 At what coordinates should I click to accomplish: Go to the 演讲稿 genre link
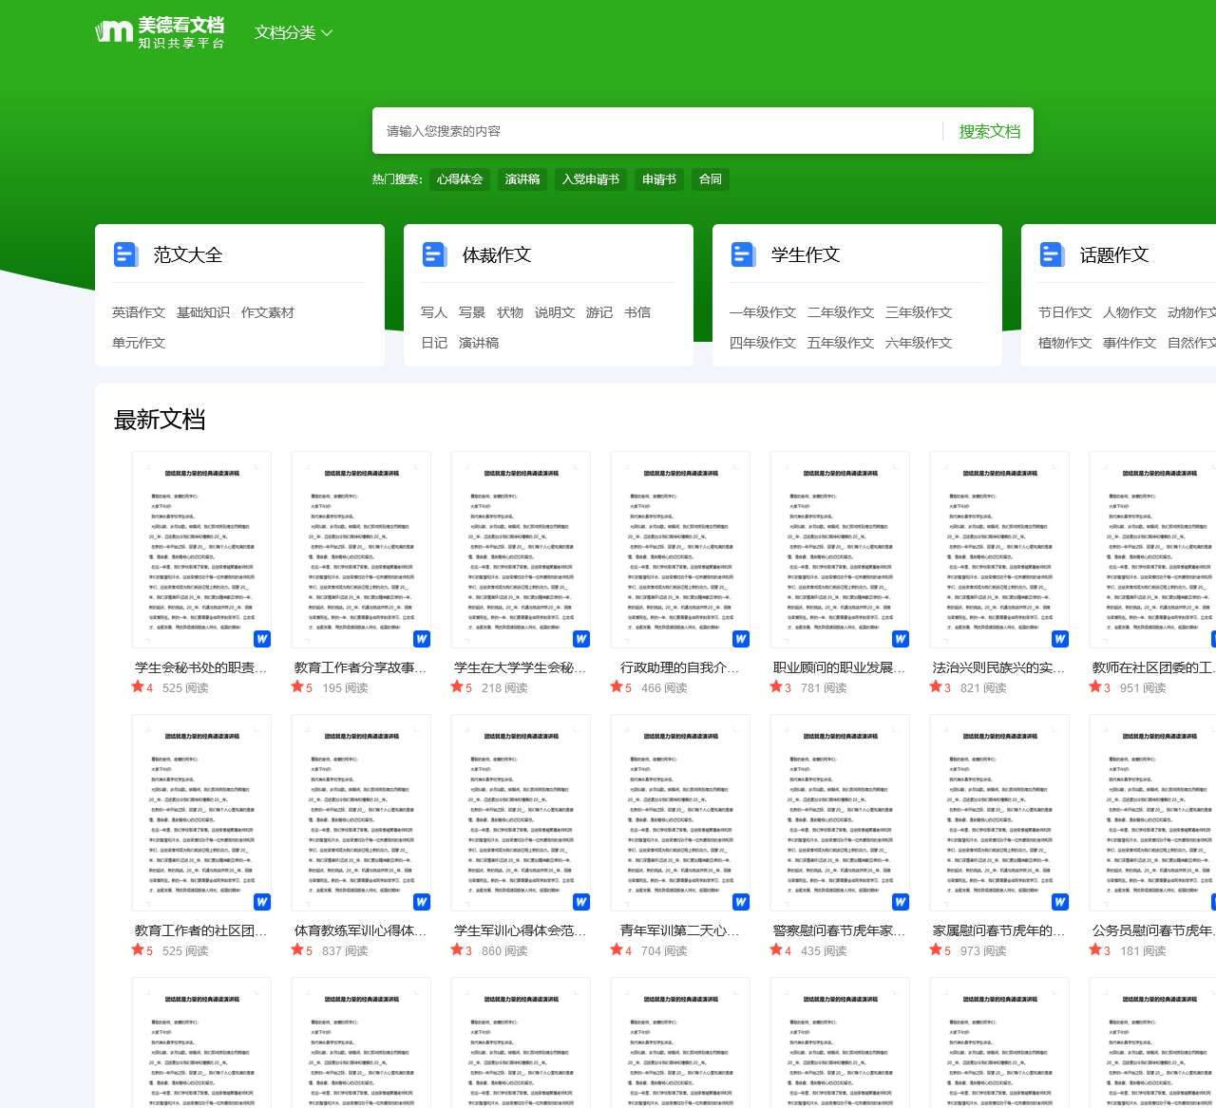tap(479, 343)
